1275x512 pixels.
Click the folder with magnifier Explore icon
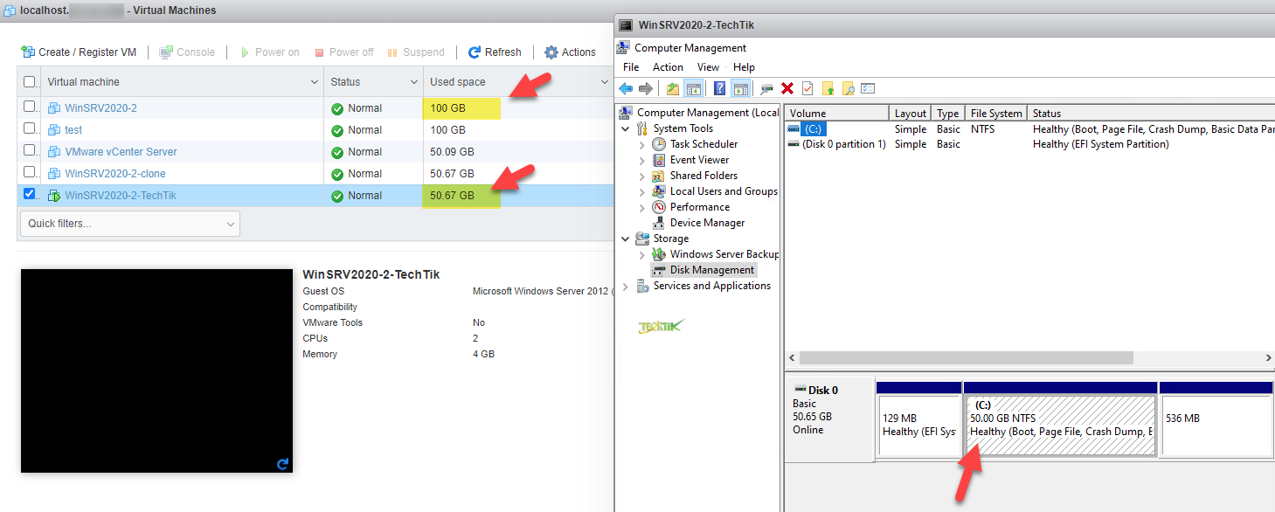[848, 88]
